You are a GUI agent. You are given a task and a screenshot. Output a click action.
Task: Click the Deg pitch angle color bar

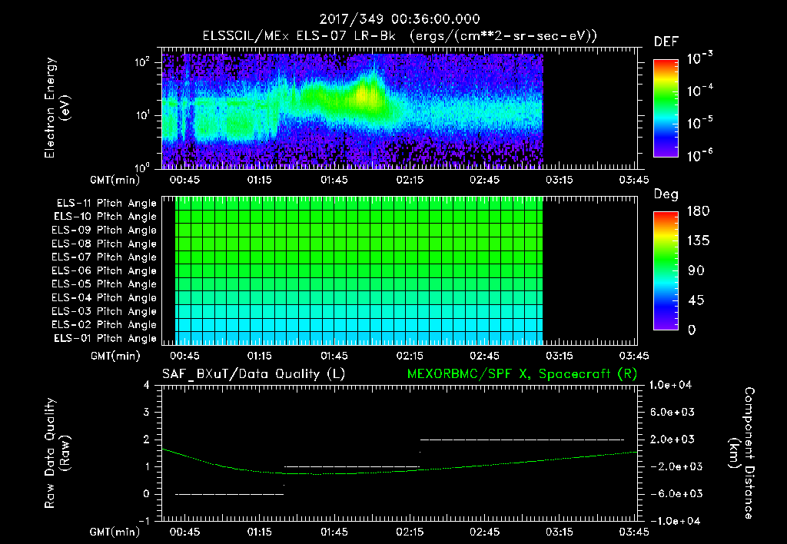coord(666,270)
